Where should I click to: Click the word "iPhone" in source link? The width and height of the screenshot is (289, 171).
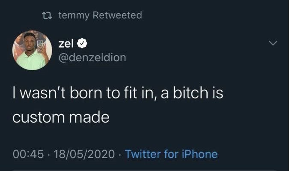coord(200,154)
